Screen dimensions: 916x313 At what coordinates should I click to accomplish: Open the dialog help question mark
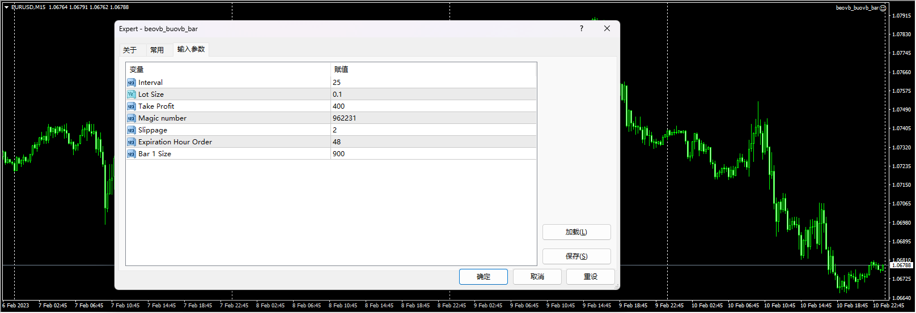point(582,28)
